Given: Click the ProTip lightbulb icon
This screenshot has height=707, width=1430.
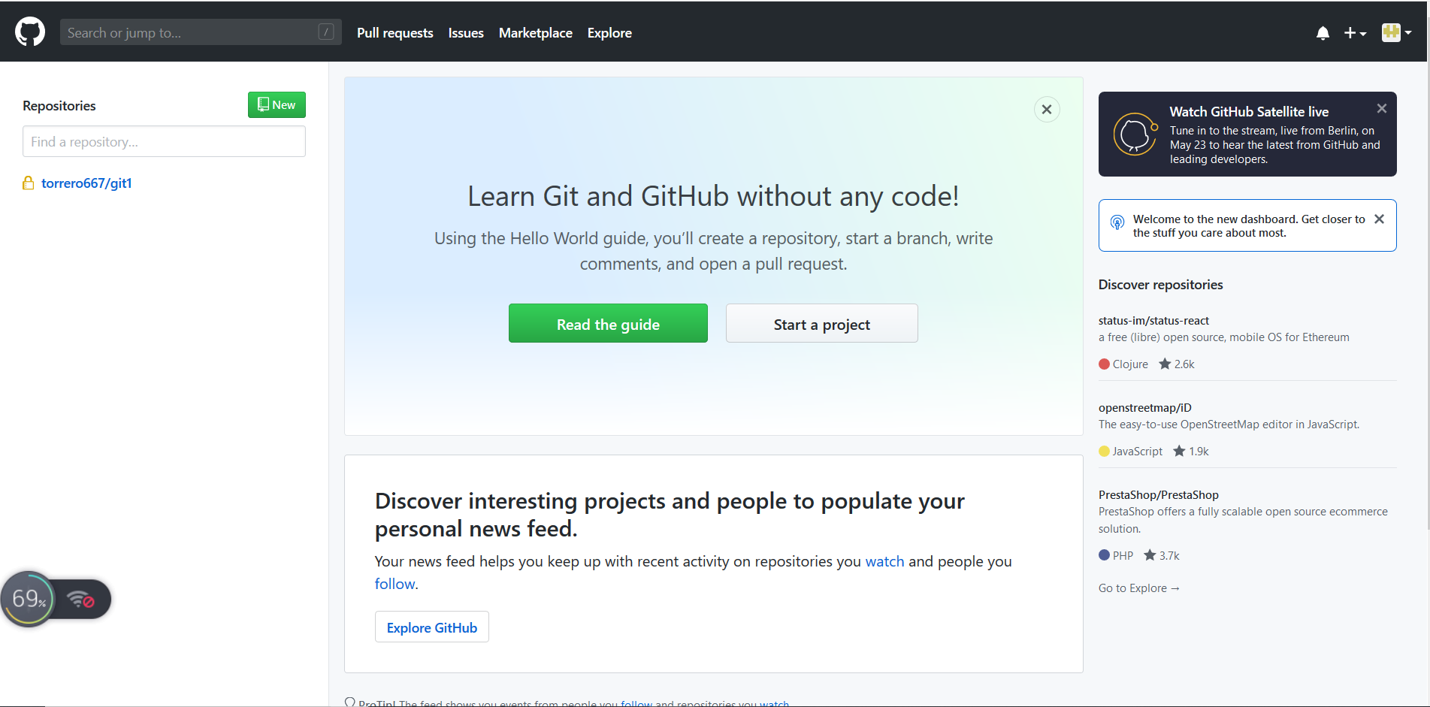Looking at the screenshot, I should tap(349, 702).
